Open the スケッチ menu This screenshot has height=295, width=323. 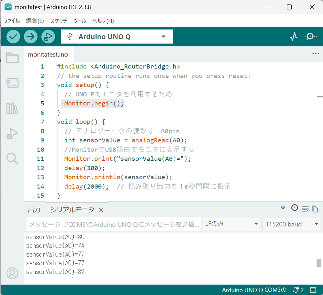[59, 21]
